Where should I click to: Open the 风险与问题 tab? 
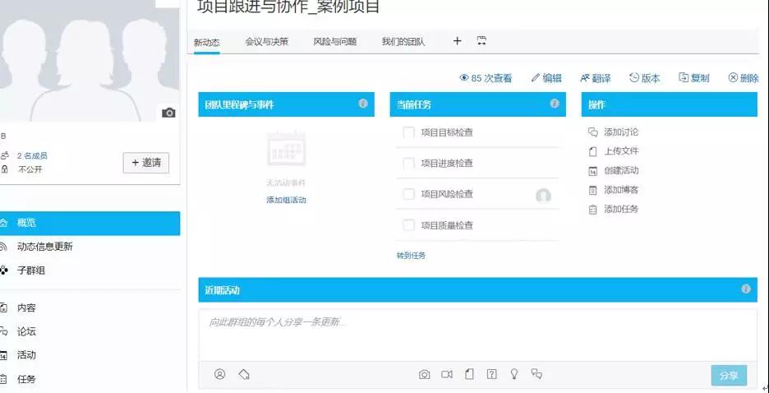334,42
